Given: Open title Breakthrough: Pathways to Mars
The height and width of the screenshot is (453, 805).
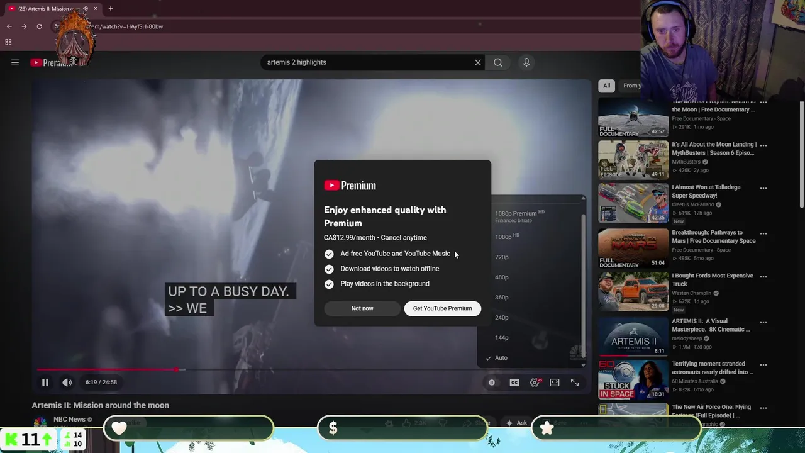Looking at the screenshot, I should 714,237.
